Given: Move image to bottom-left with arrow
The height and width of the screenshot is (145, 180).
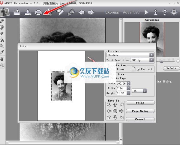Looking at the screenshot, I should pyautogui.click(x=109, y=117).
